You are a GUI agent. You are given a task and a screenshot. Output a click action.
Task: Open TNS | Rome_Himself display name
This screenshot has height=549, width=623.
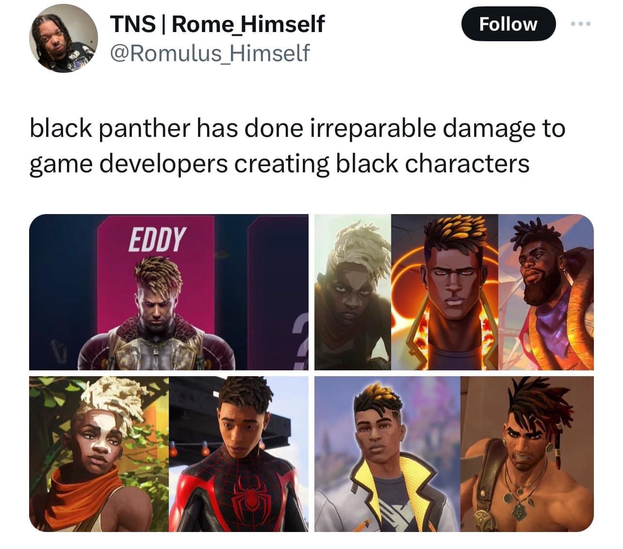[x=217, y=24]
